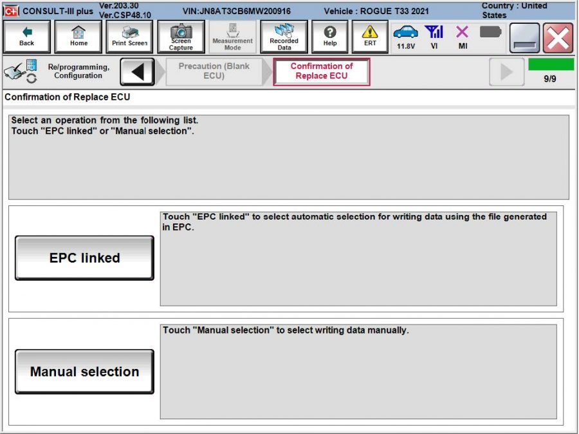Click the green 9/9 progress bar
This screenshot has height=434, width=579.
[x=552, y=64]
